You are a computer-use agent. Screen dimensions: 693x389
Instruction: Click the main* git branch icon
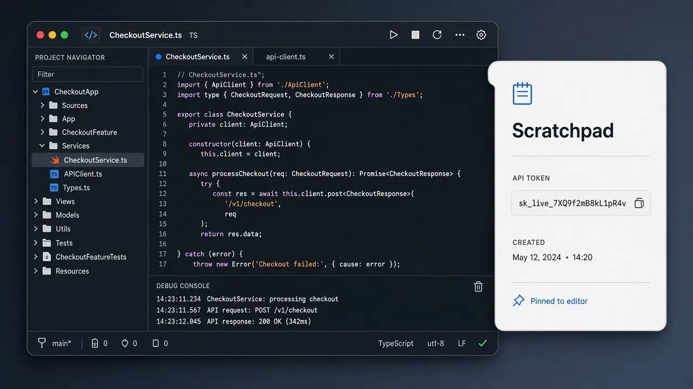pos(42,343)
